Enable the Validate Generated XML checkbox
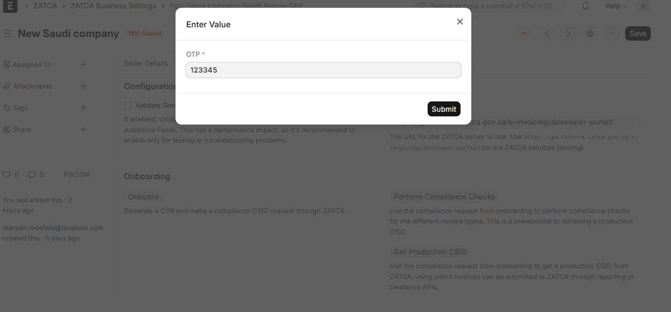 pyautogui.click(x=128, y=106)
